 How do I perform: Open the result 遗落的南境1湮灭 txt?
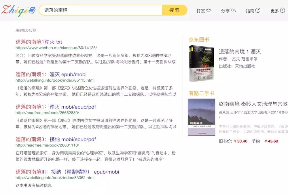(39, 42)
